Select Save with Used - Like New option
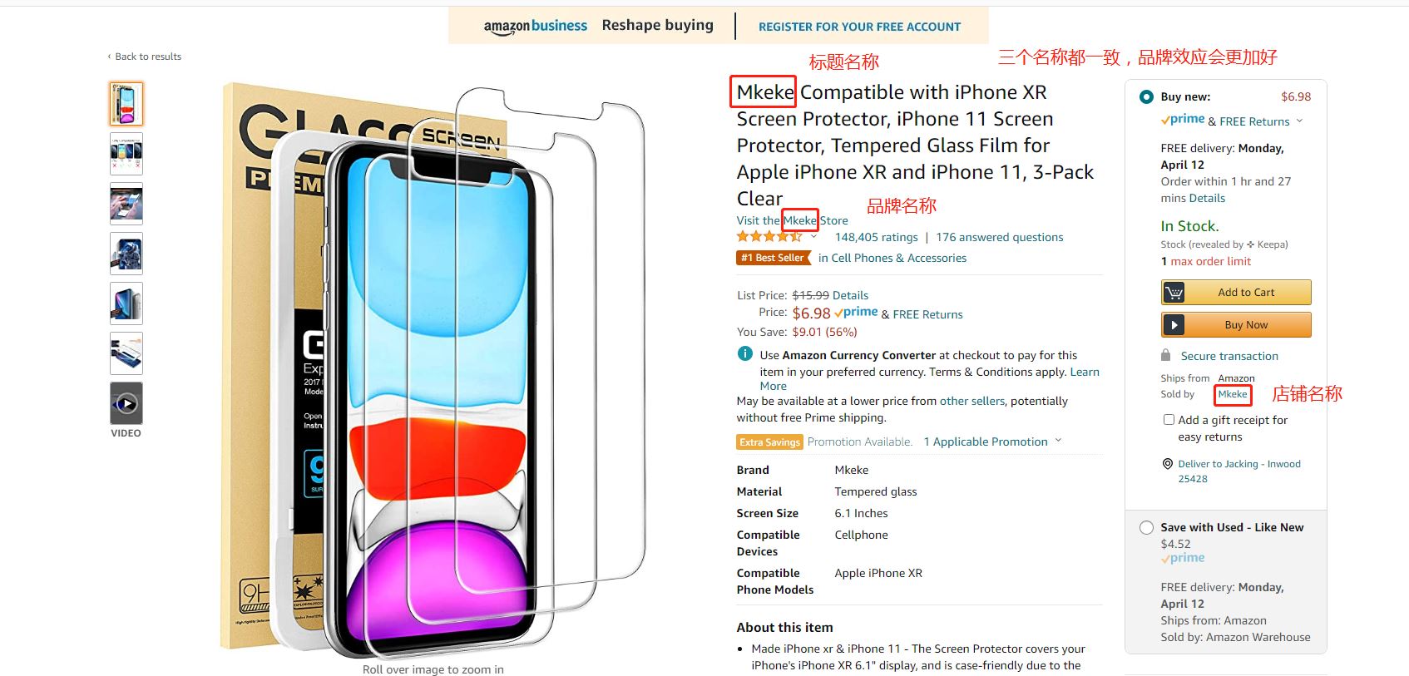Image resolution: width=1409 pixels, height=676 pixels. 1146,527
